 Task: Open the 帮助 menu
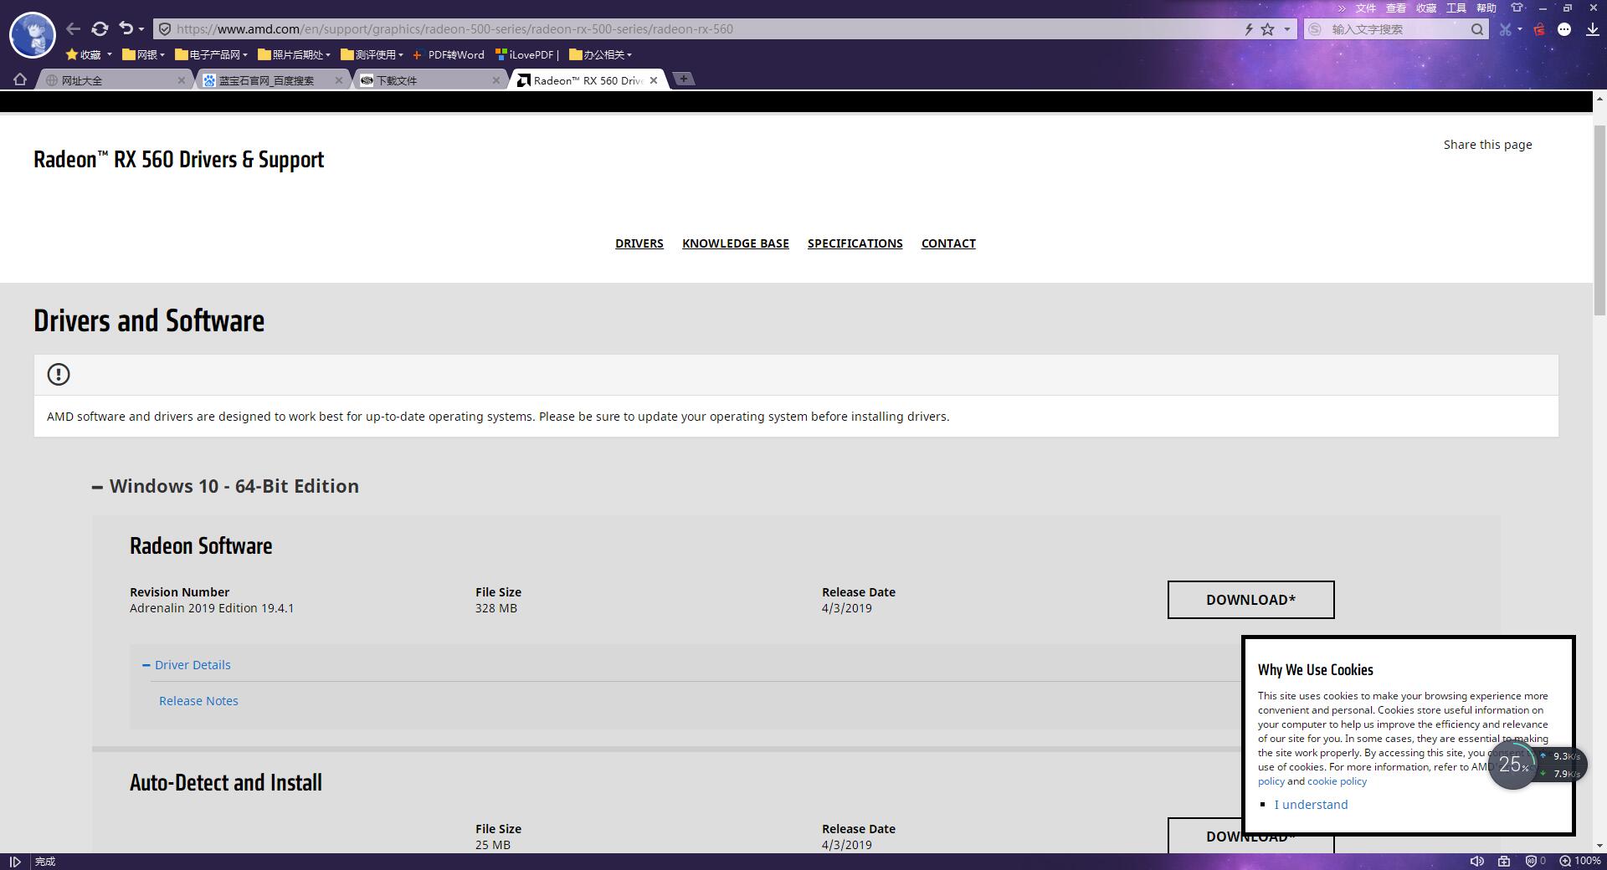tap(1486, 8)
